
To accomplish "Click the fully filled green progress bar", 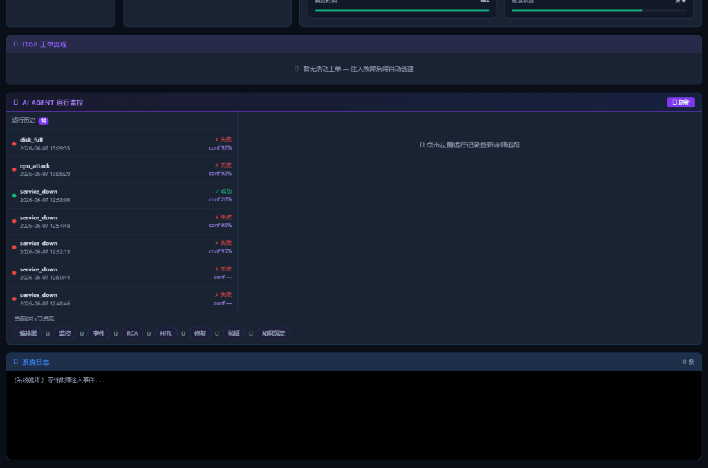I will click(402, 10).
